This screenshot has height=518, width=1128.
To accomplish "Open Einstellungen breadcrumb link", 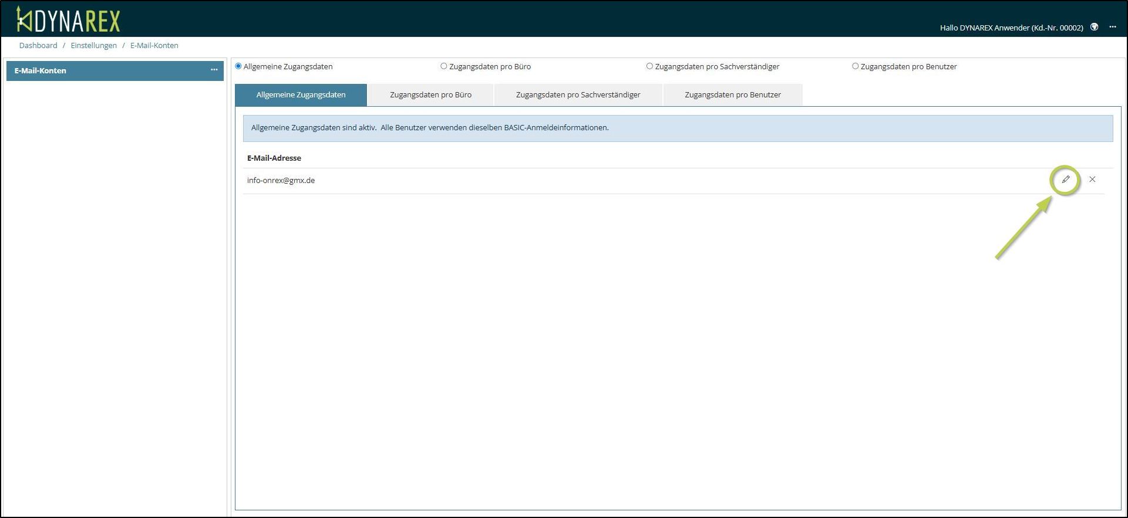I will (x=93, y=45).
